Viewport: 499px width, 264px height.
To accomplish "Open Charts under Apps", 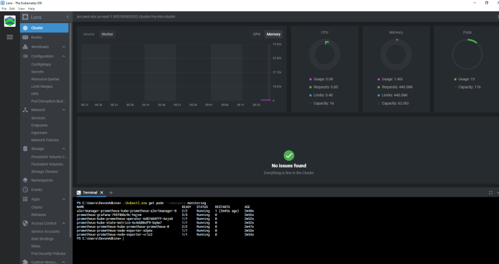I will (37, 207).
